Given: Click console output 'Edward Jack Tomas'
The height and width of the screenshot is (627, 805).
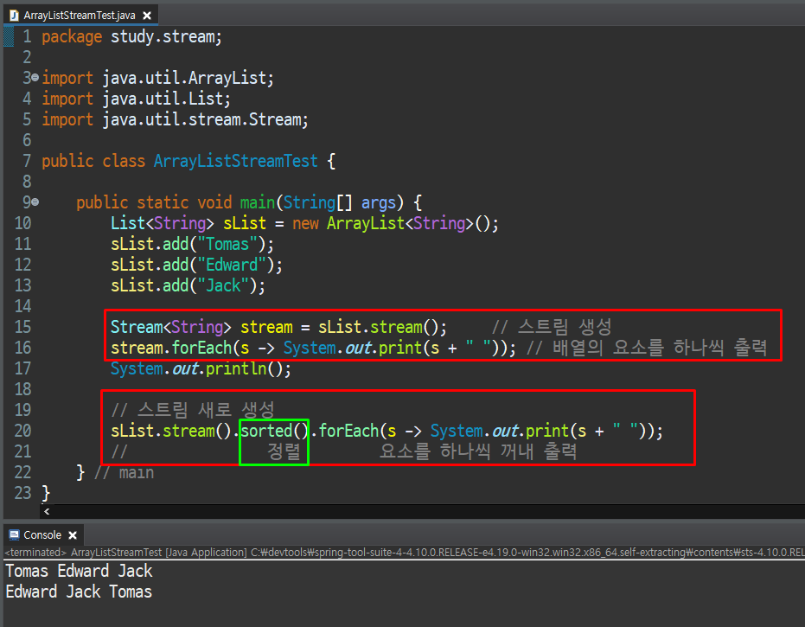Looking at the screenshot, I should 79,592.
